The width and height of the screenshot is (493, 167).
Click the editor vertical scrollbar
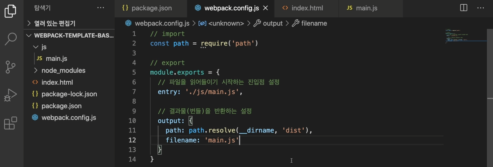[490, 97]
